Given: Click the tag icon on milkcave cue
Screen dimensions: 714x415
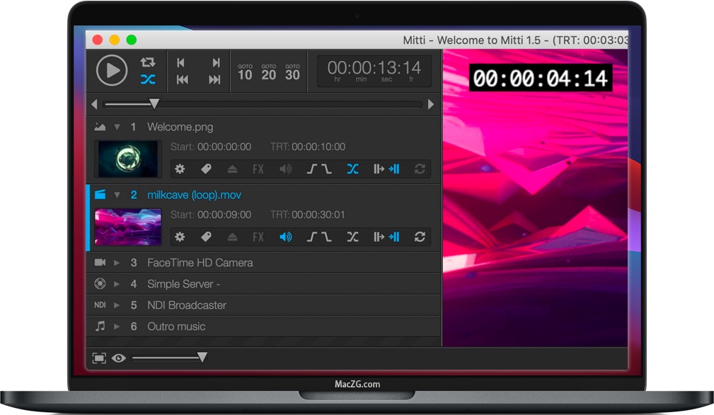Looking at the screenshot, I should [206, 237].
